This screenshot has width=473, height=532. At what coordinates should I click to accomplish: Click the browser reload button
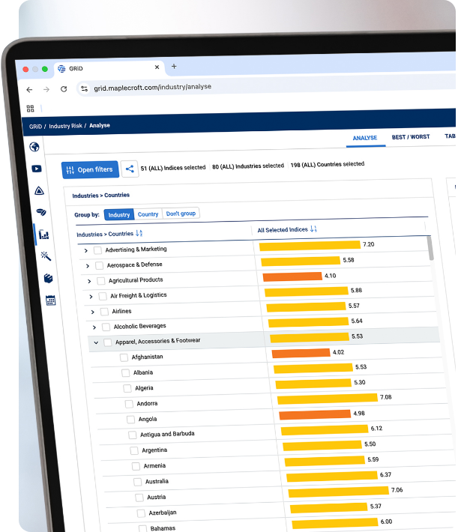[64, 88]
